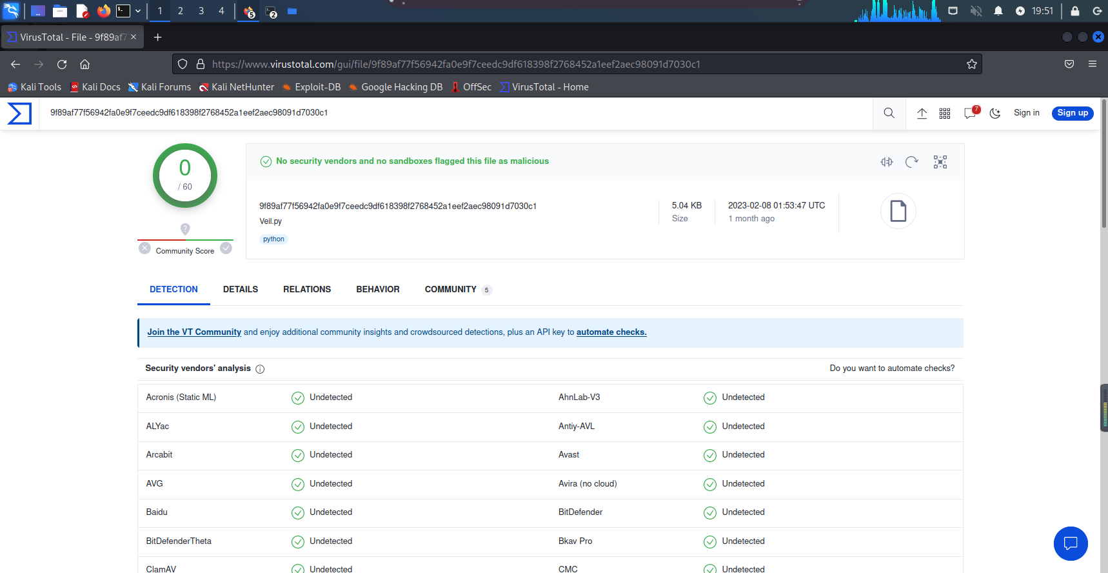Click the Join the VT Community link
The width and height of the screenshot is (1108, 573).
coord(194,332)
